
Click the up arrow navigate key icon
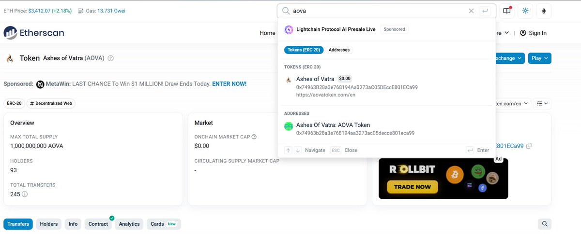coord(289,150)
